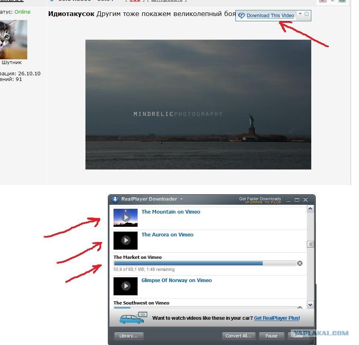This screenshot has height=345, width=359.
Task: Click the RealPlayer icon on download button
Action: point(241,16)
